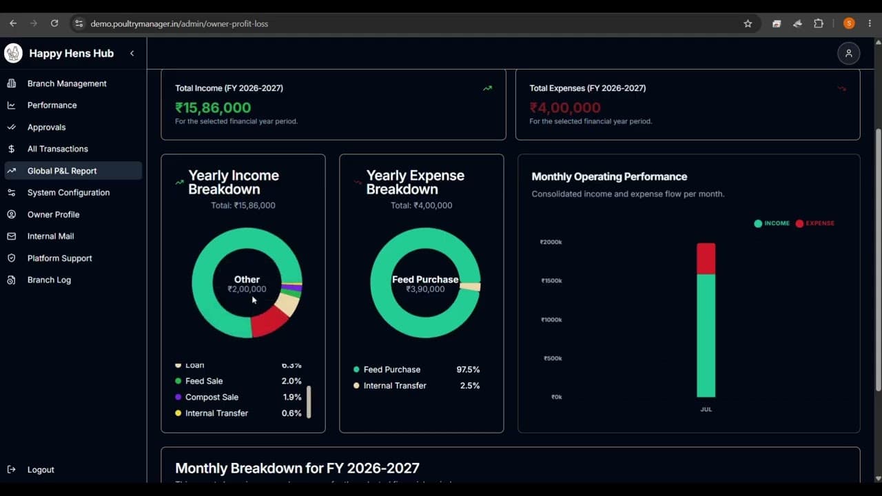Open the Internal Mail page link
This screenshot has width=882, height=496.
pyautogui.click(x=50, y=236)
